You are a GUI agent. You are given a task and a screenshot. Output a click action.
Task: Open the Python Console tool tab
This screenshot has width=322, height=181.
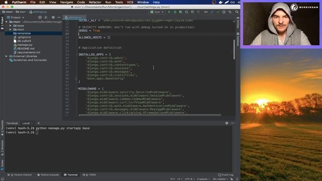[48, 175]
